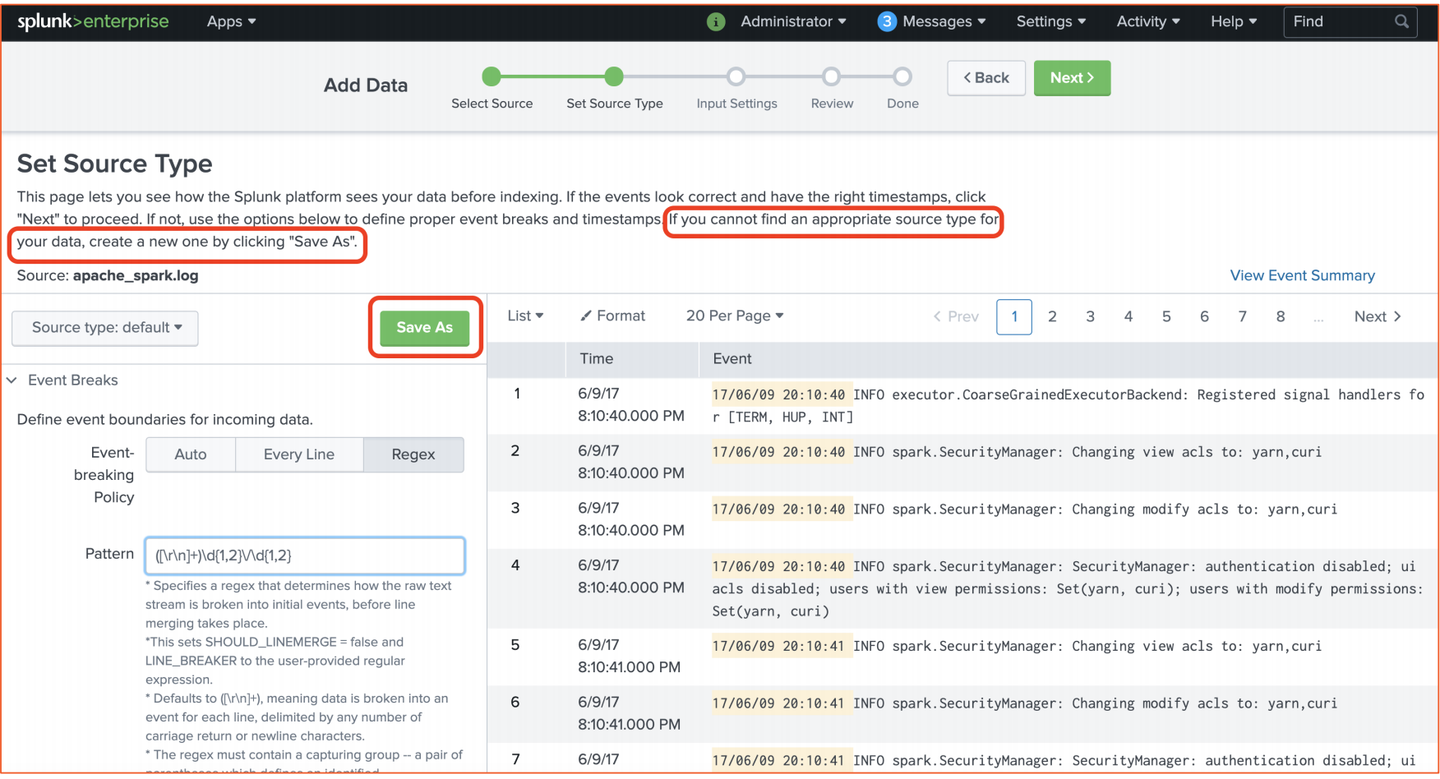This screenshot has width=1440, height=779.
Task: Open the Apps menu
Action: (231, 21)
